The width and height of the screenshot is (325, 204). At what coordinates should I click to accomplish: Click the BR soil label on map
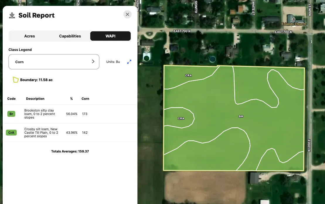(x=241, y=116)
